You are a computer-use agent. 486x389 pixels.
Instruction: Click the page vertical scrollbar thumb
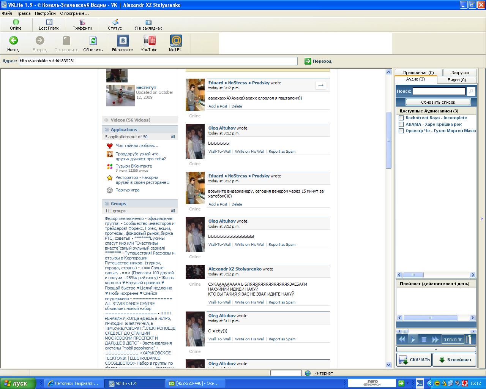(x=388, y=140)
